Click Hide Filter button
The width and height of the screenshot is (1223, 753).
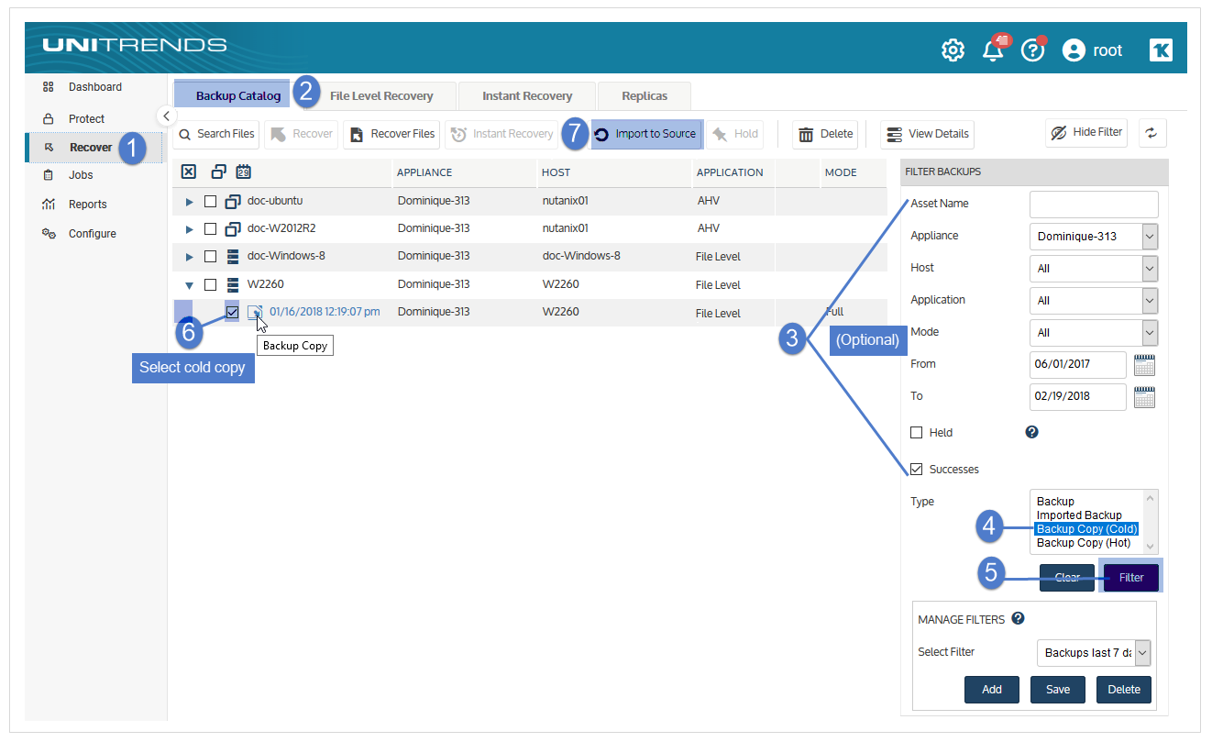tap(1086, 133)
